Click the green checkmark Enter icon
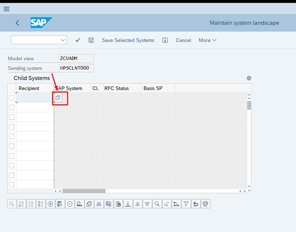The height and width of the screenshot is (232, 296). (x=78, y=40)
